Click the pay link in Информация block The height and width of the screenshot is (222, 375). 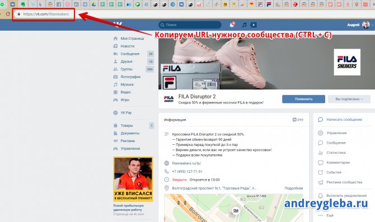[298, 120]
